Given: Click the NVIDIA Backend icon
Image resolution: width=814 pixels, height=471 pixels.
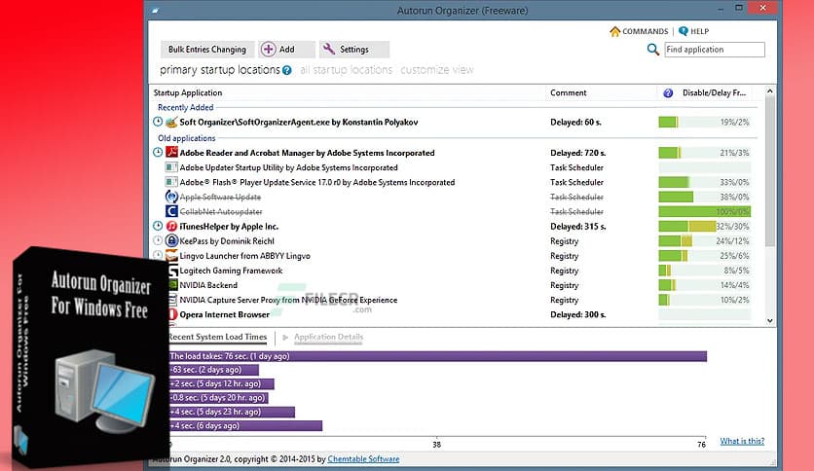Looking at the screenshot, I should pyautogui.click(x=173, y=285).
